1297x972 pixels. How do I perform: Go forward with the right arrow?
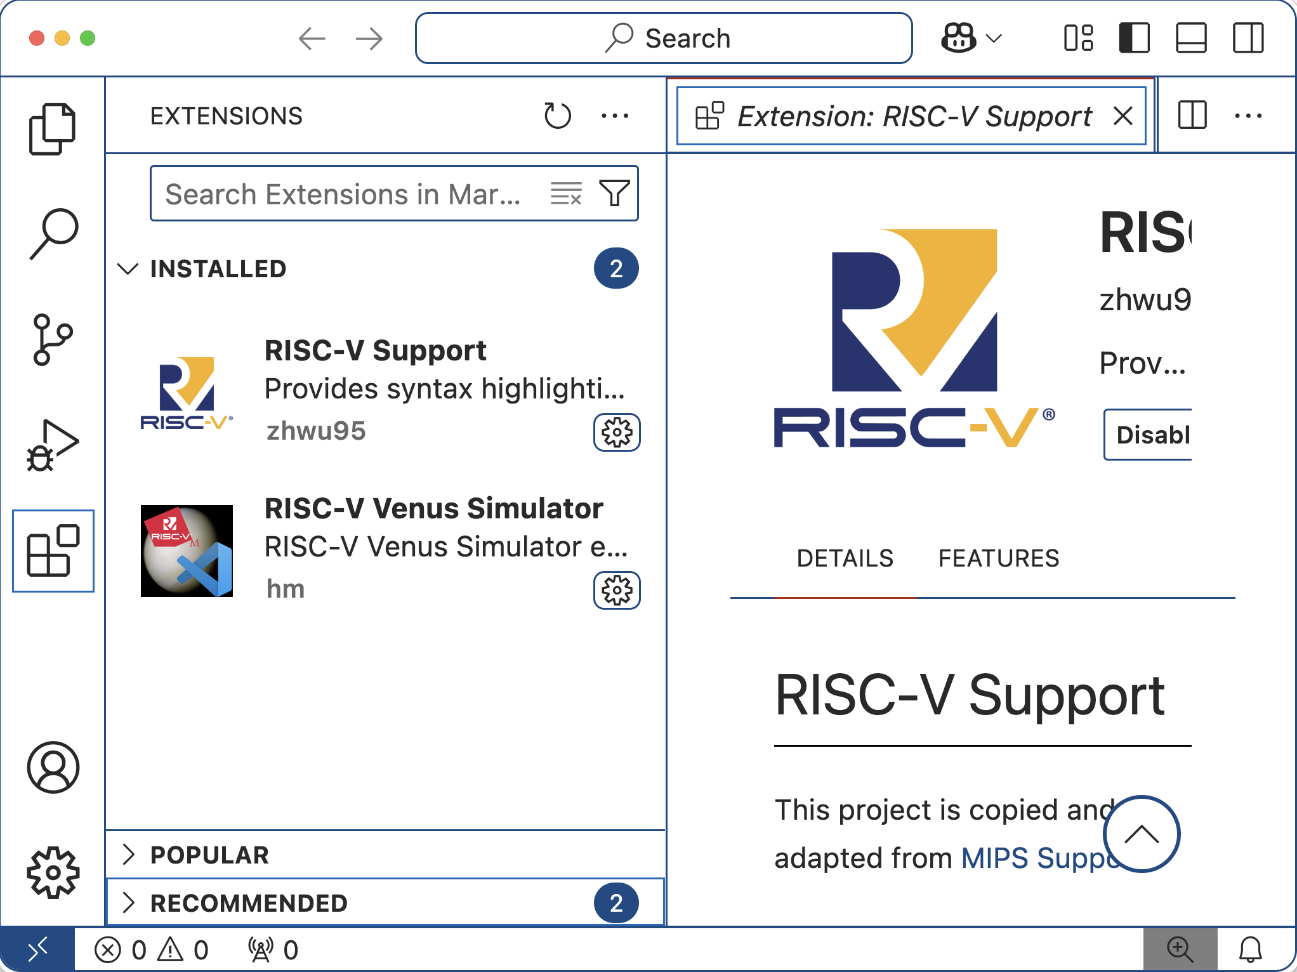click(x=369, y=39)
